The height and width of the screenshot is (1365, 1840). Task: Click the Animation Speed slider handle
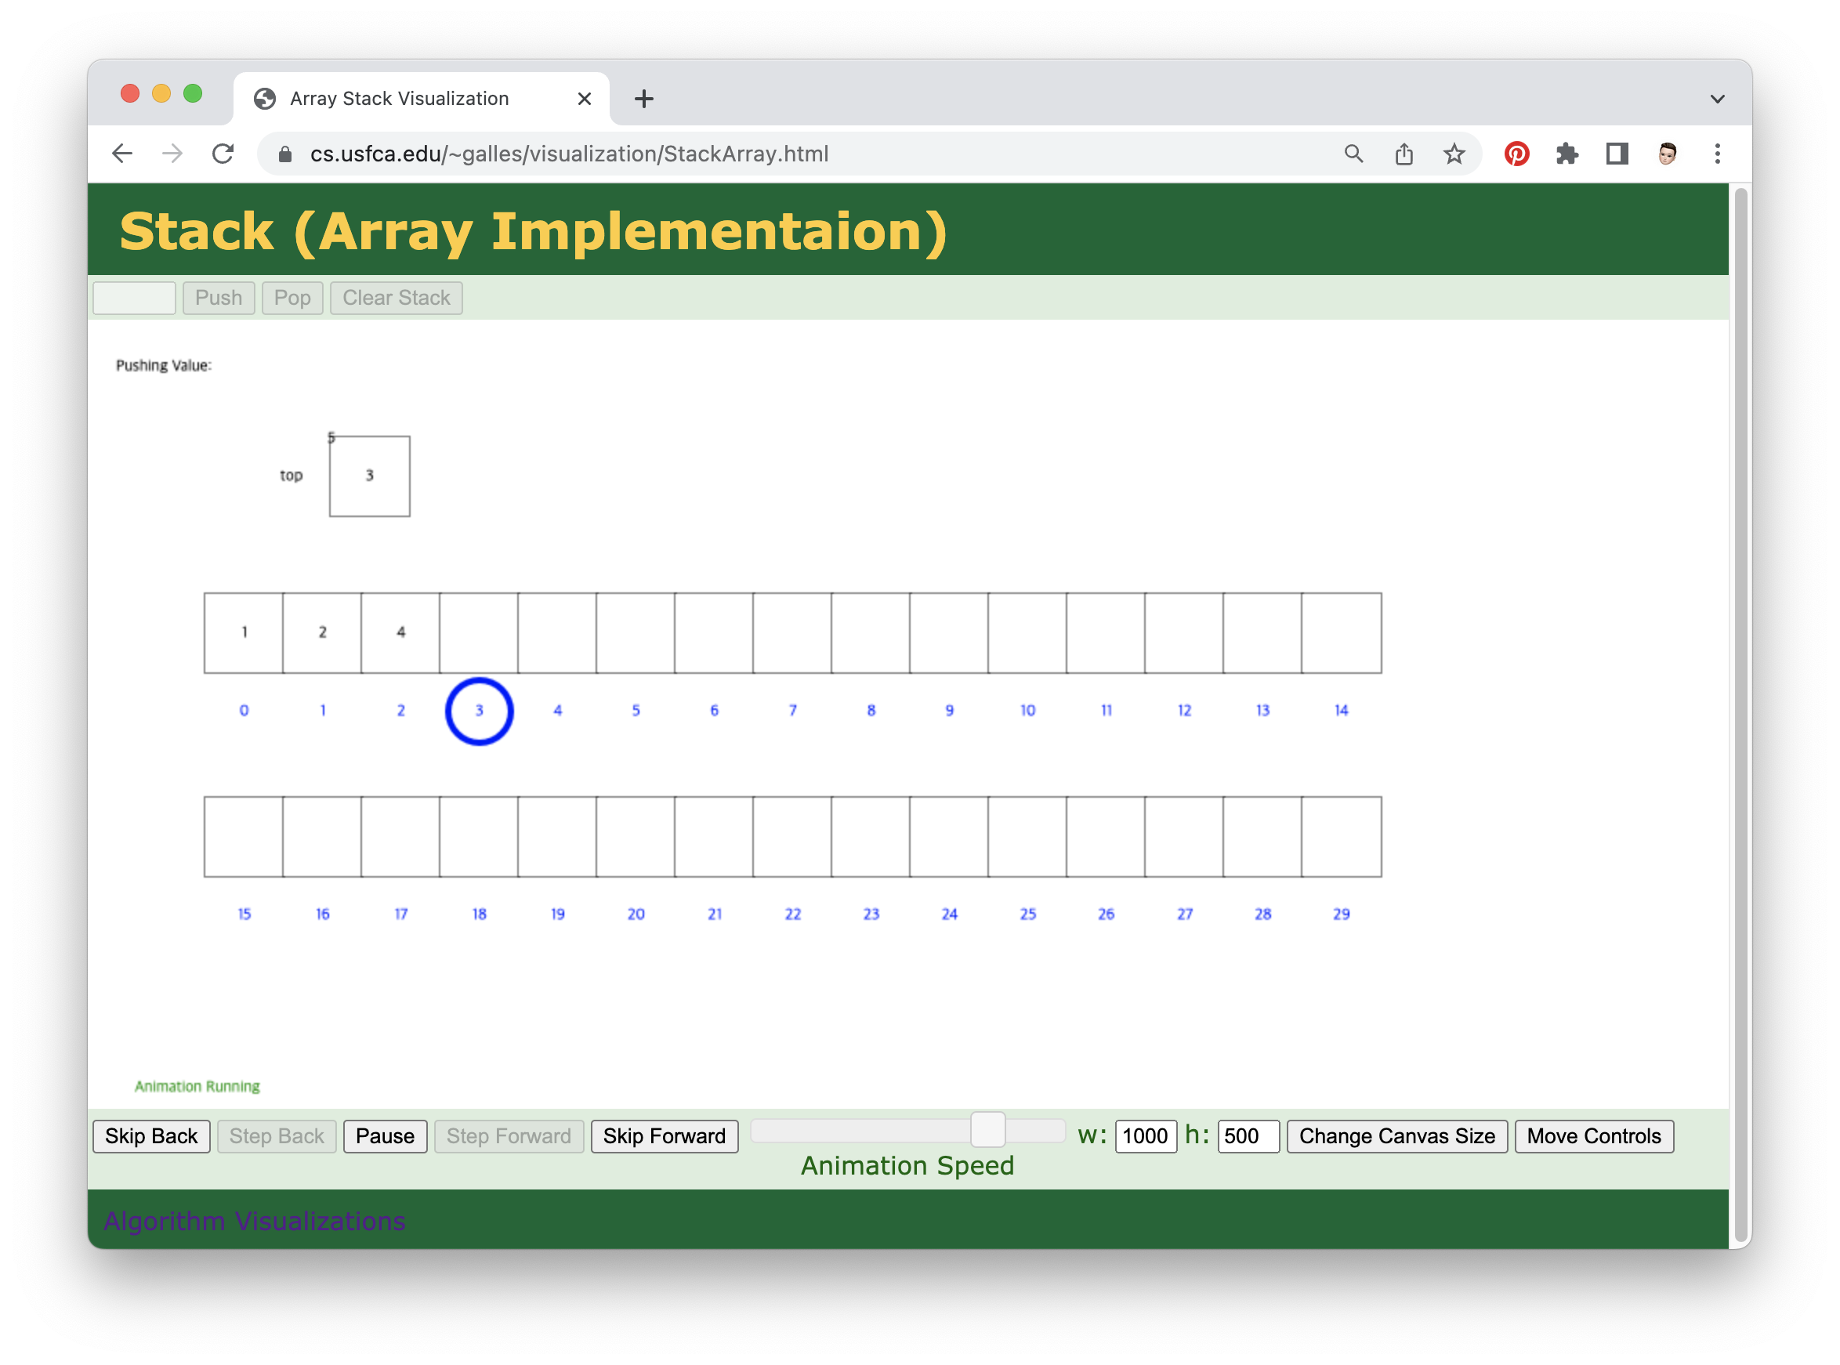click(987, 1129)
